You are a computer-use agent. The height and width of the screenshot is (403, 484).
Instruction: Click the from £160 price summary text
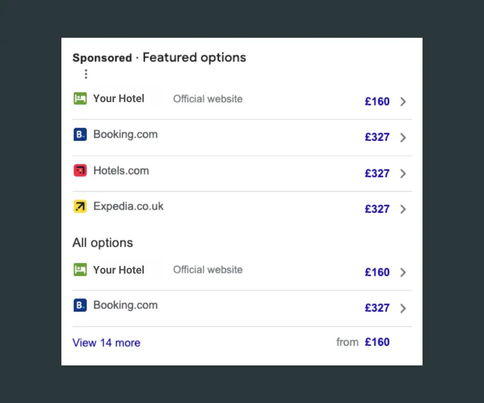[x=364, y=342]
